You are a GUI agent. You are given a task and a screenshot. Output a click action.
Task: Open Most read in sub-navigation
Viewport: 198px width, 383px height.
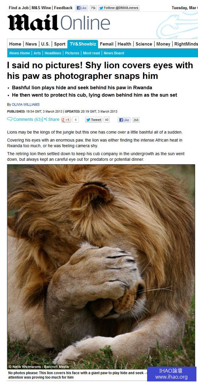tap(91, 53)
